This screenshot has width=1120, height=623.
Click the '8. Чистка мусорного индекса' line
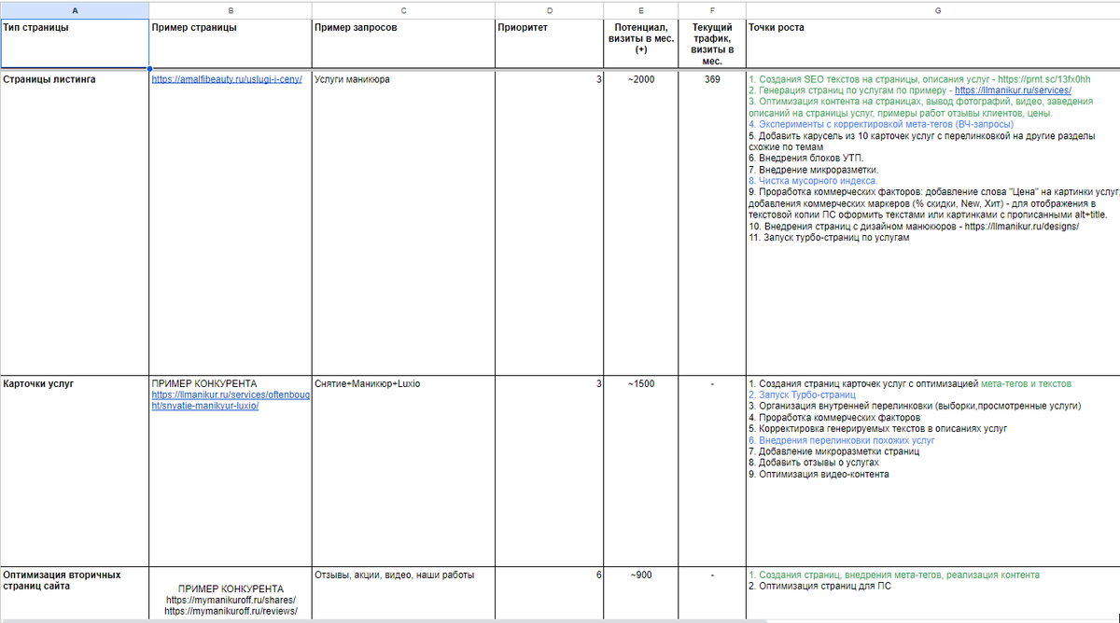click(x=812, y=180)
